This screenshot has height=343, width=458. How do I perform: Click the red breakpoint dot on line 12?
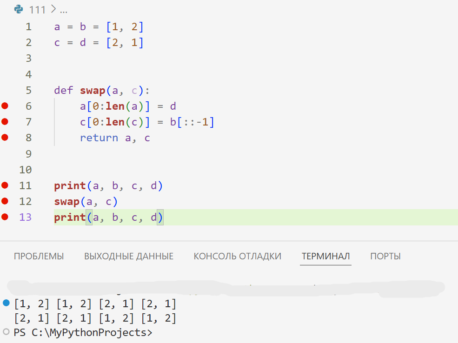point(5,201)
